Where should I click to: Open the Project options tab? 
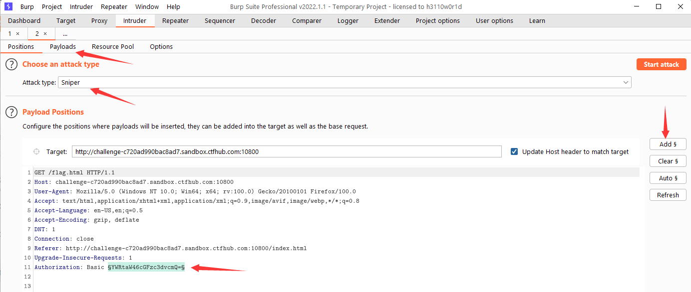438,21
